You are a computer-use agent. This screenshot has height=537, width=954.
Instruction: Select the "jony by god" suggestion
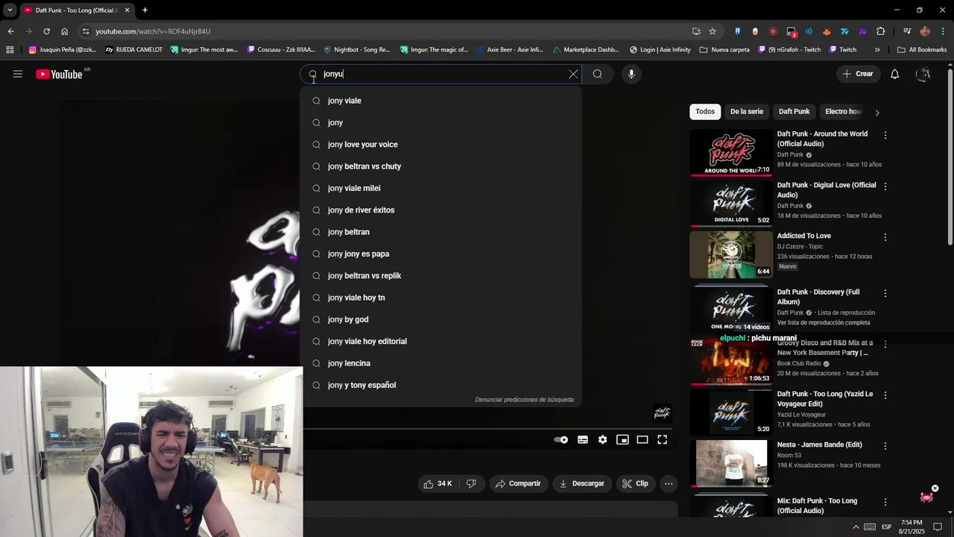pos(441,319)
